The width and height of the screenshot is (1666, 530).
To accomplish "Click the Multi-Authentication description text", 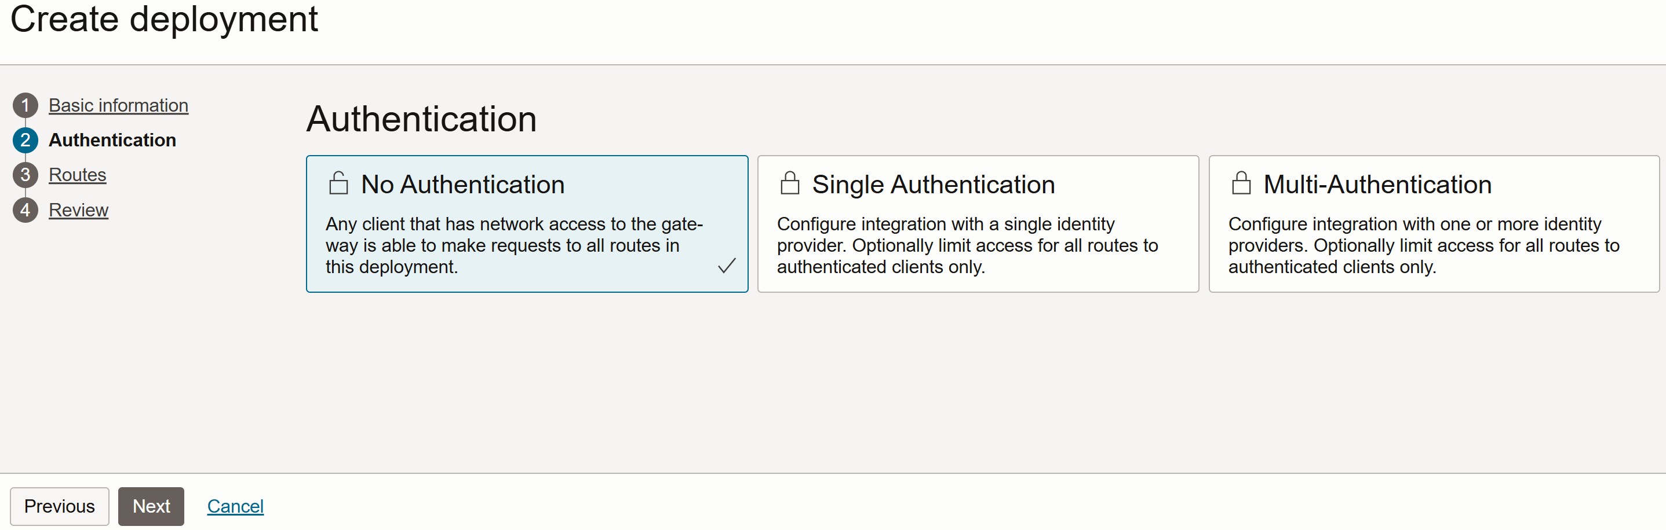I will [x=1423, y=245].
